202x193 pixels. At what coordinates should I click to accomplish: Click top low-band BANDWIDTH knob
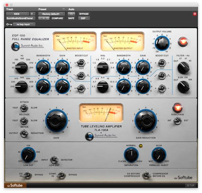(43, 67)
